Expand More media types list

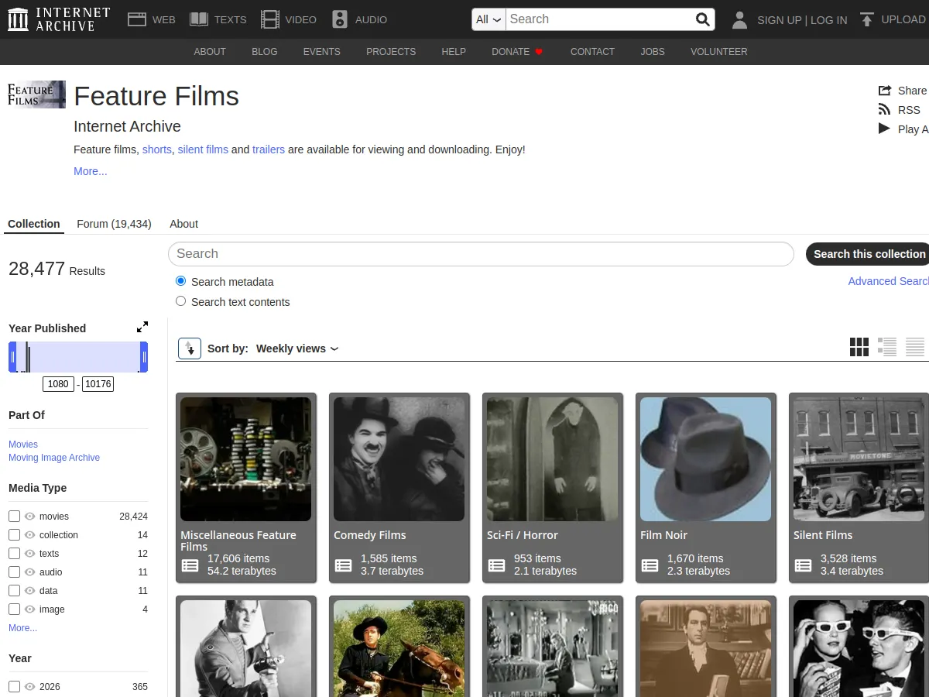22,628
